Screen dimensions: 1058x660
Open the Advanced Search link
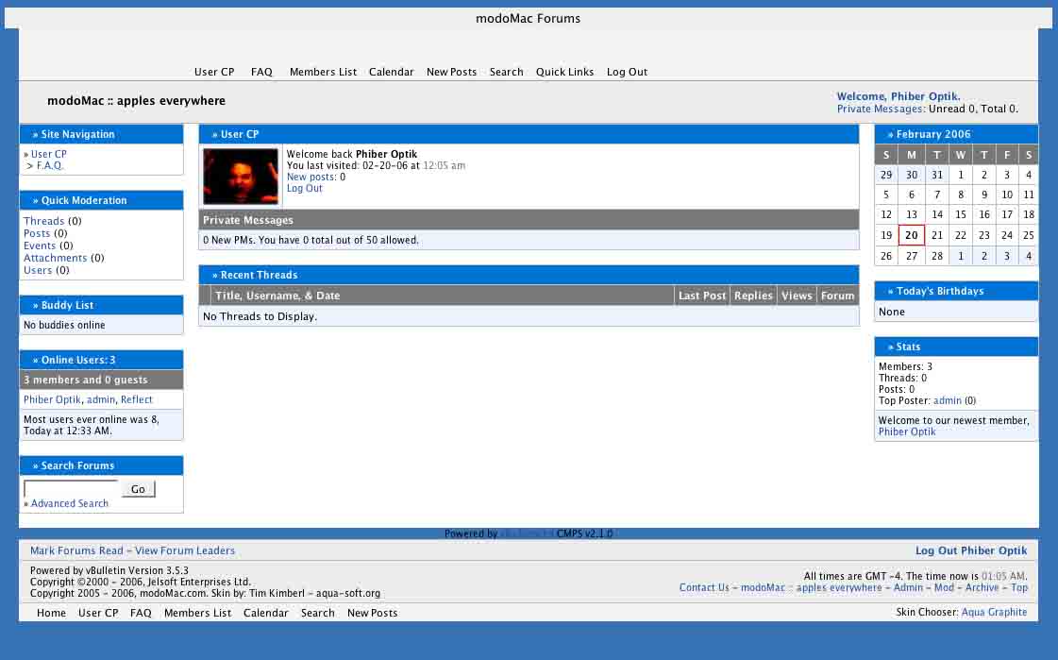point(70,503)
